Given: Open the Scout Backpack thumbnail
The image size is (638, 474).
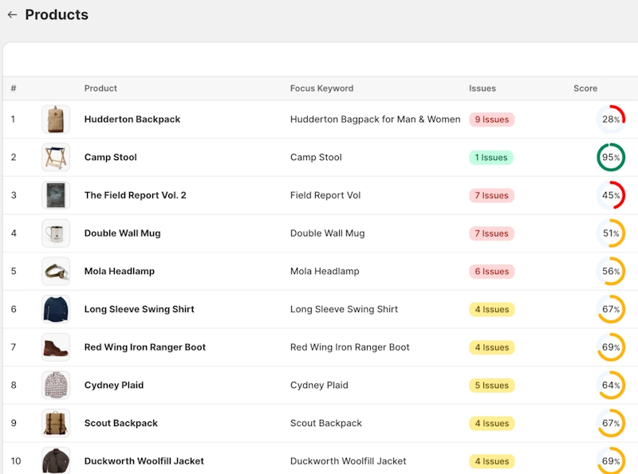Looking at the screenshot, I should (x=56, y=423).
